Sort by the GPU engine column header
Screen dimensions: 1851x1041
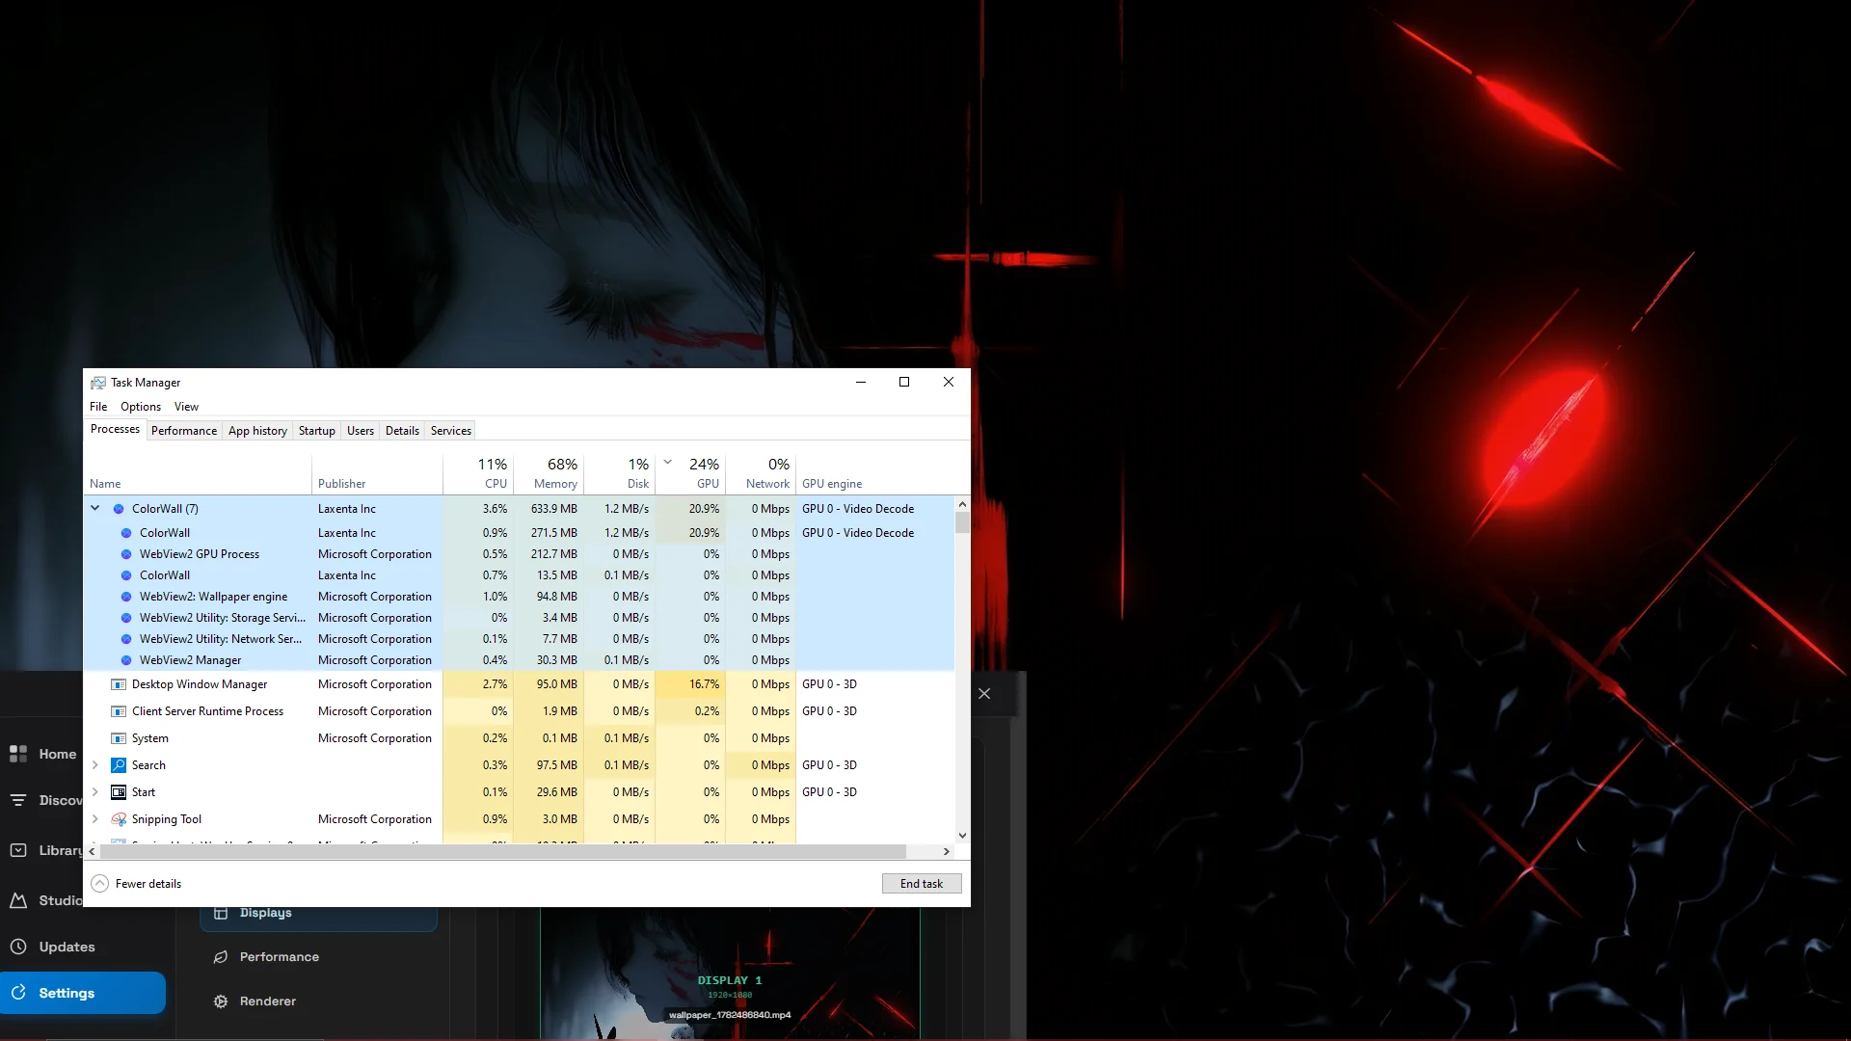click(875, 473)
